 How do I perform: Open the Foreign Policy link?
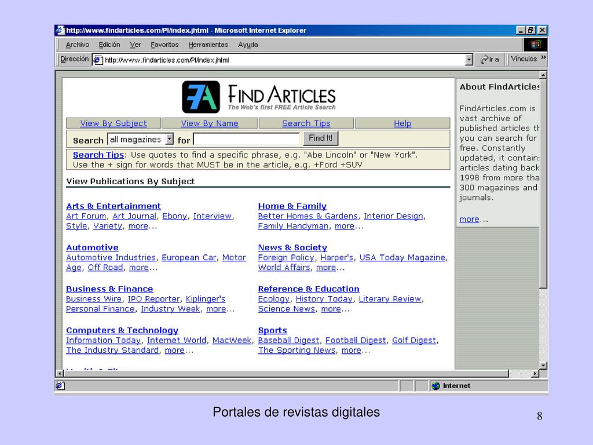coord(286,257)
